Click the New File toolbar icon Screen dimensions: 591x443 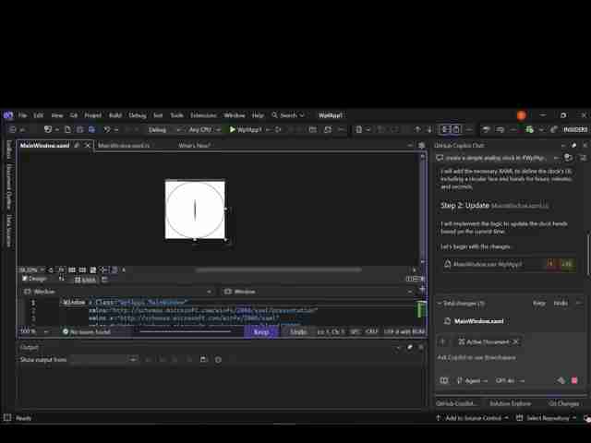coord(67,129)
